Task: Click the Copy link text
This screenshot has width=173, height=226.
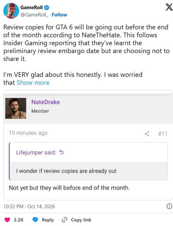Action: tap(81, 220)
